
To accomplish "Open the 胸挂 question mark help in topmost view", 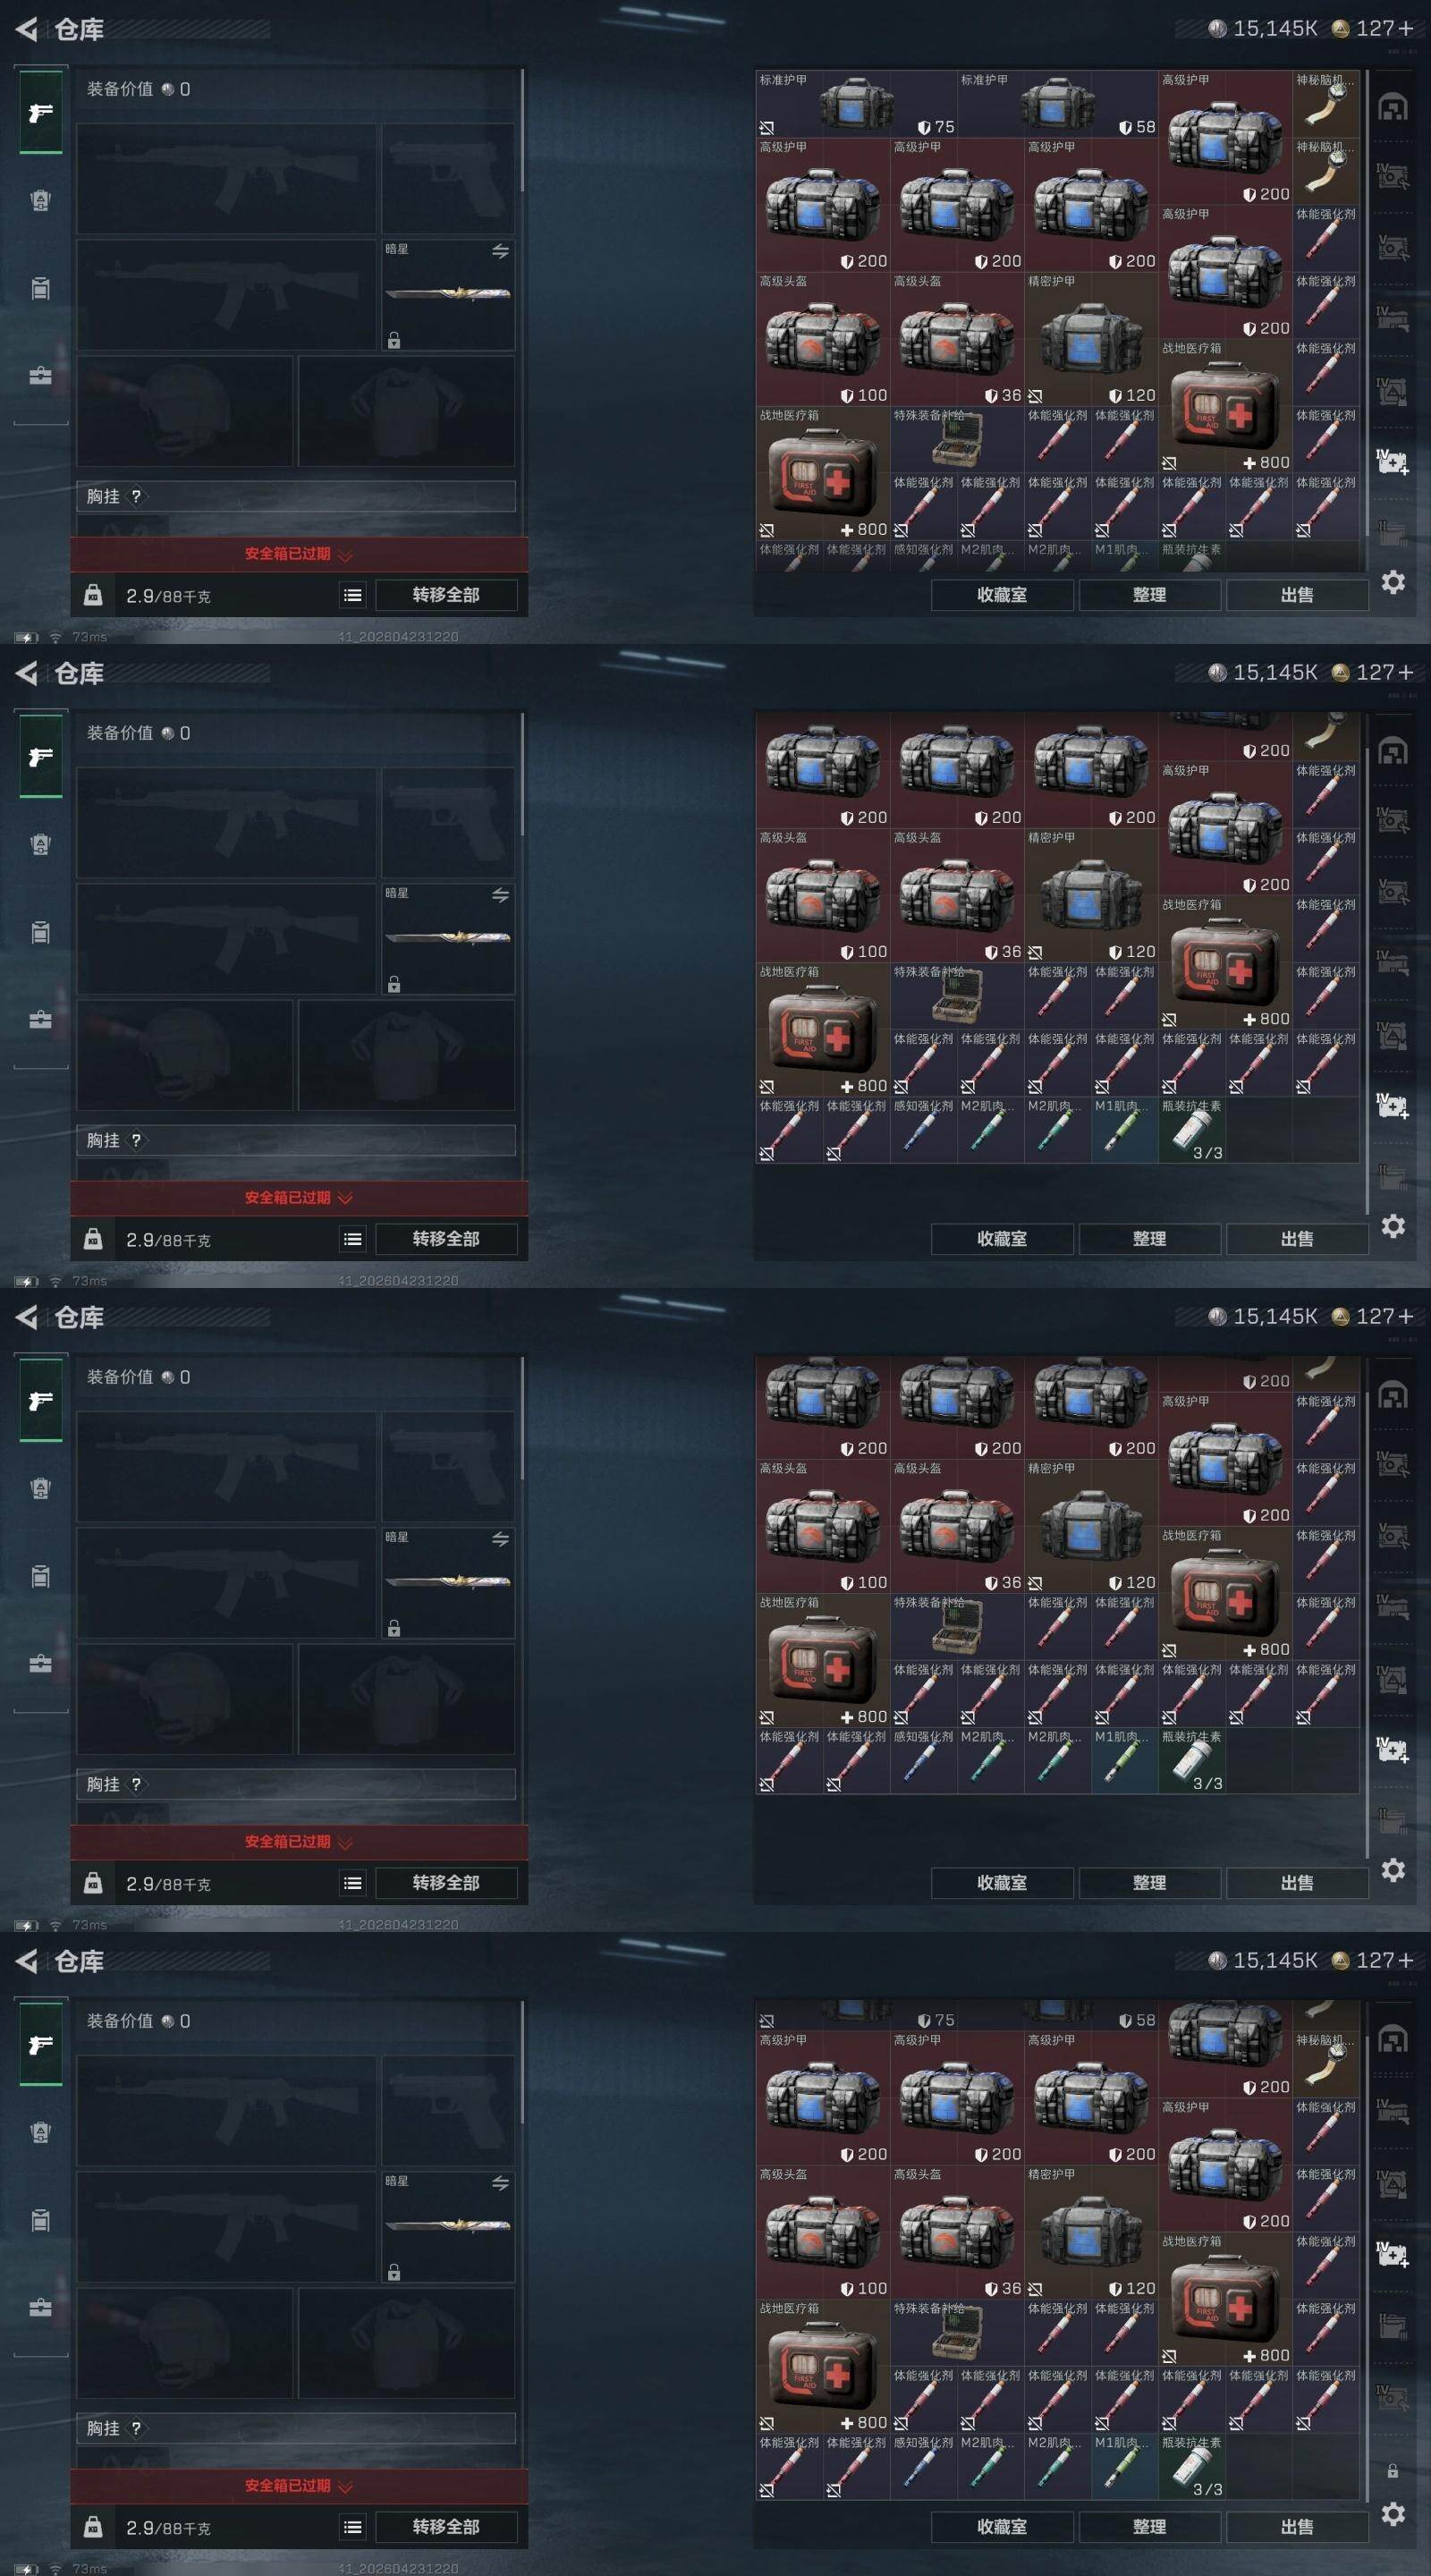I will 136,496.
